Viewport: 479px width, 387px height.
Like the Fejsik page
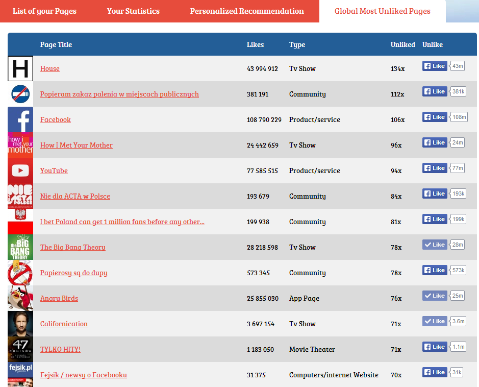pos(435,372)
